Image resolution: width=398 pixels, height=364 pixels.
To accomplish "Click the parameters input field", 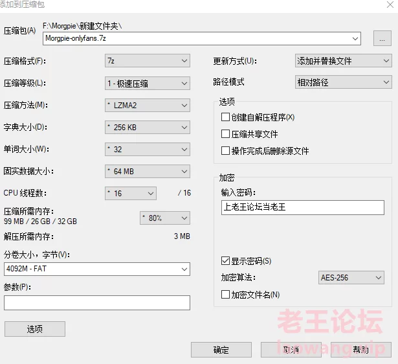I will (x=97, y=303).
